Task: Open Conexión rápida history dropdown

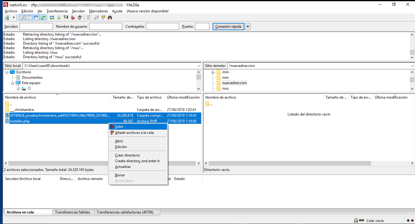Action: [x=248, y=27]
